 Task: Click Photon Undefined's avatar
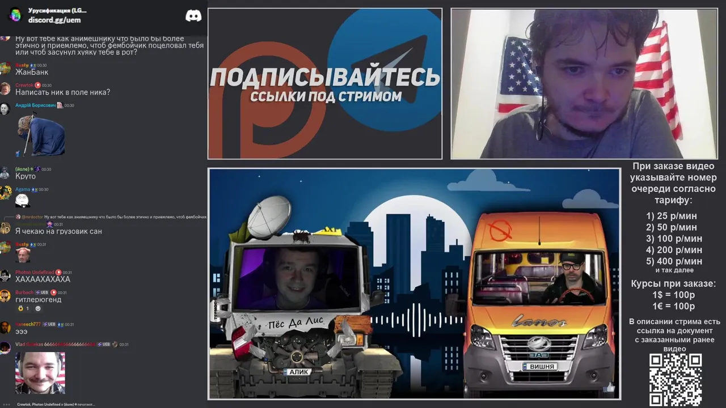(x=5, y=275)
